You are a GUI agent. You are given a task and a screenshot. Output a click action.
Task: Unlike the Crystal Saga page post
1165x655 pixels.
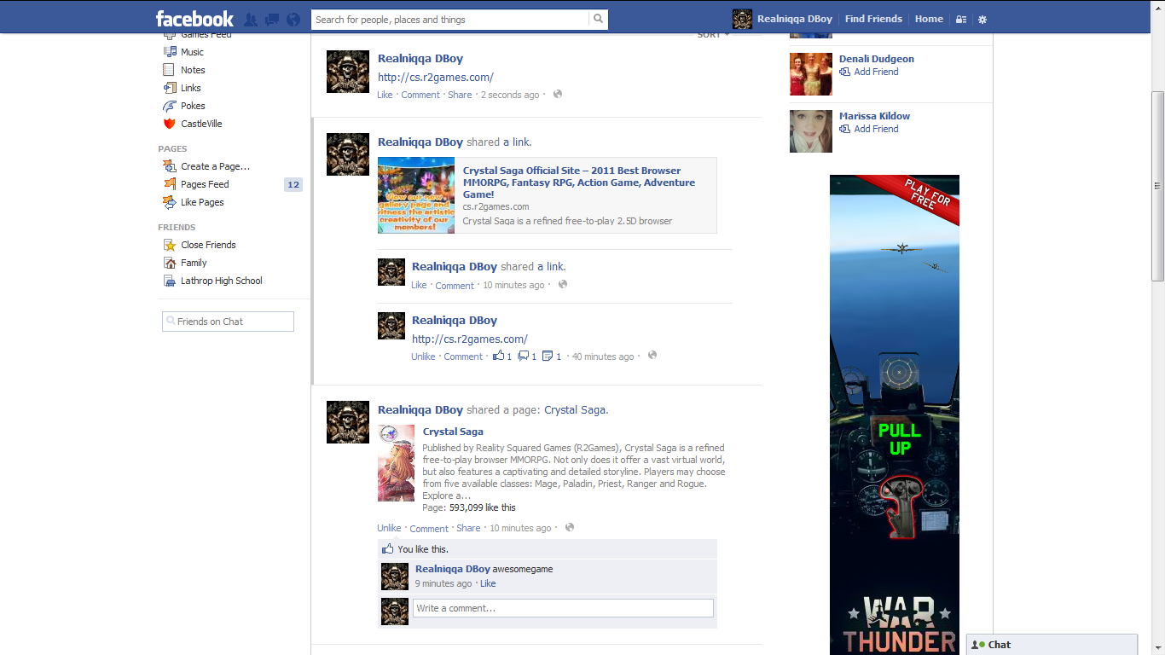[389, 528]
